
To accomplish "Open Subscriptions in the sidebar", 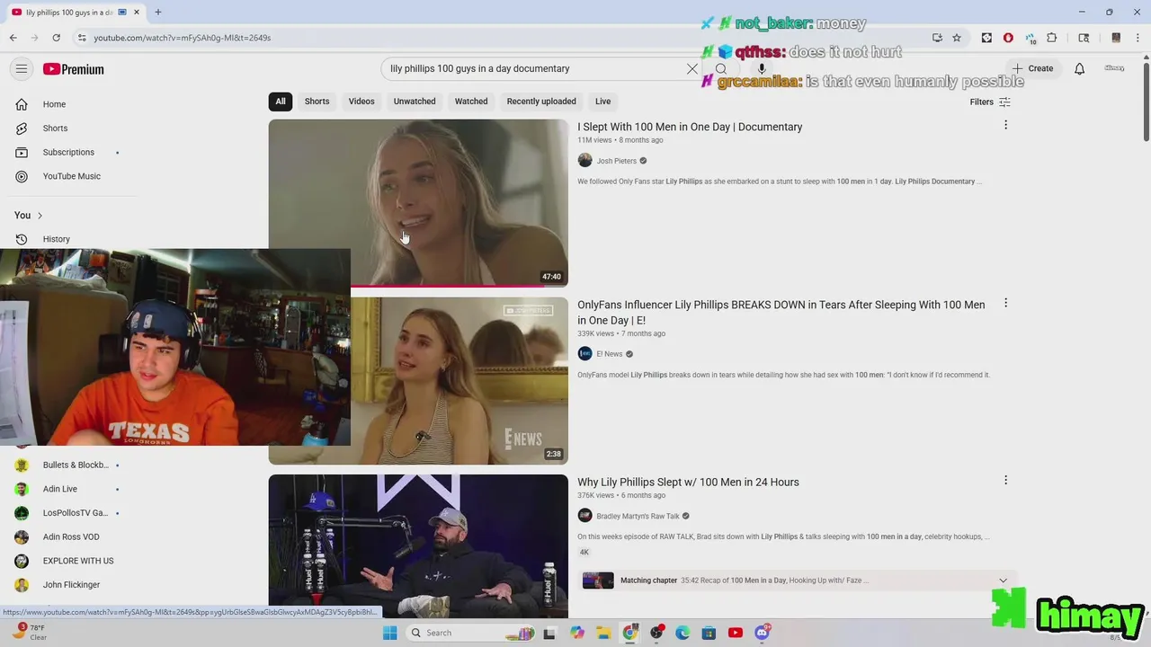I will point(67,153).
